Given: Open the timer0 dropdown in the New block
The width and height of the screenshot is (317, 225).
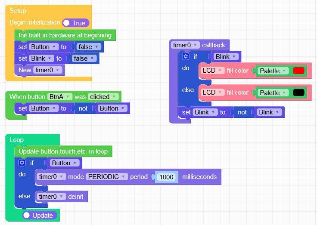Looking at the screenshot, I should click(x=48, y=70).
